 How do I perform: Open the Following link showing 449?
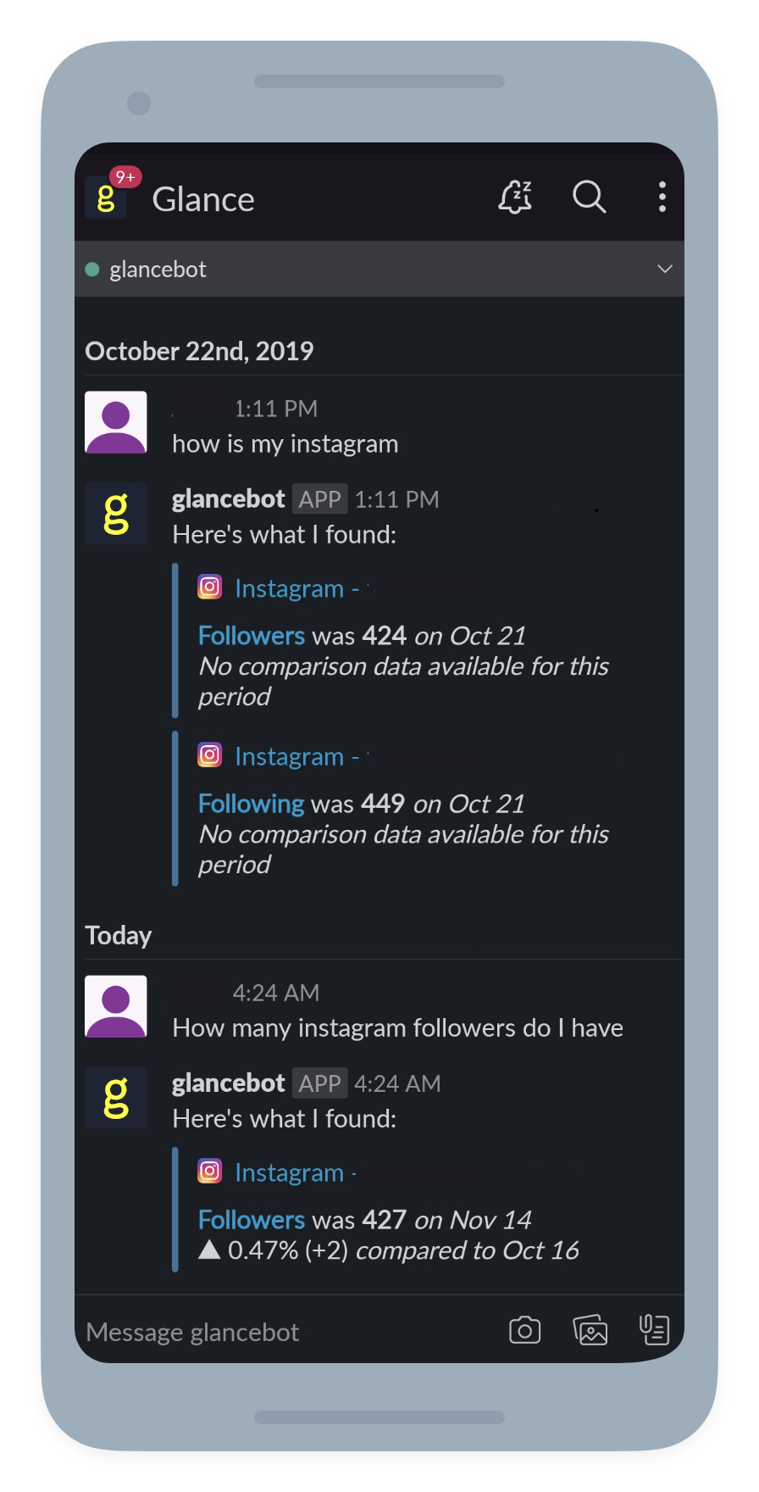pyautogui.click(x=251, y=803)
